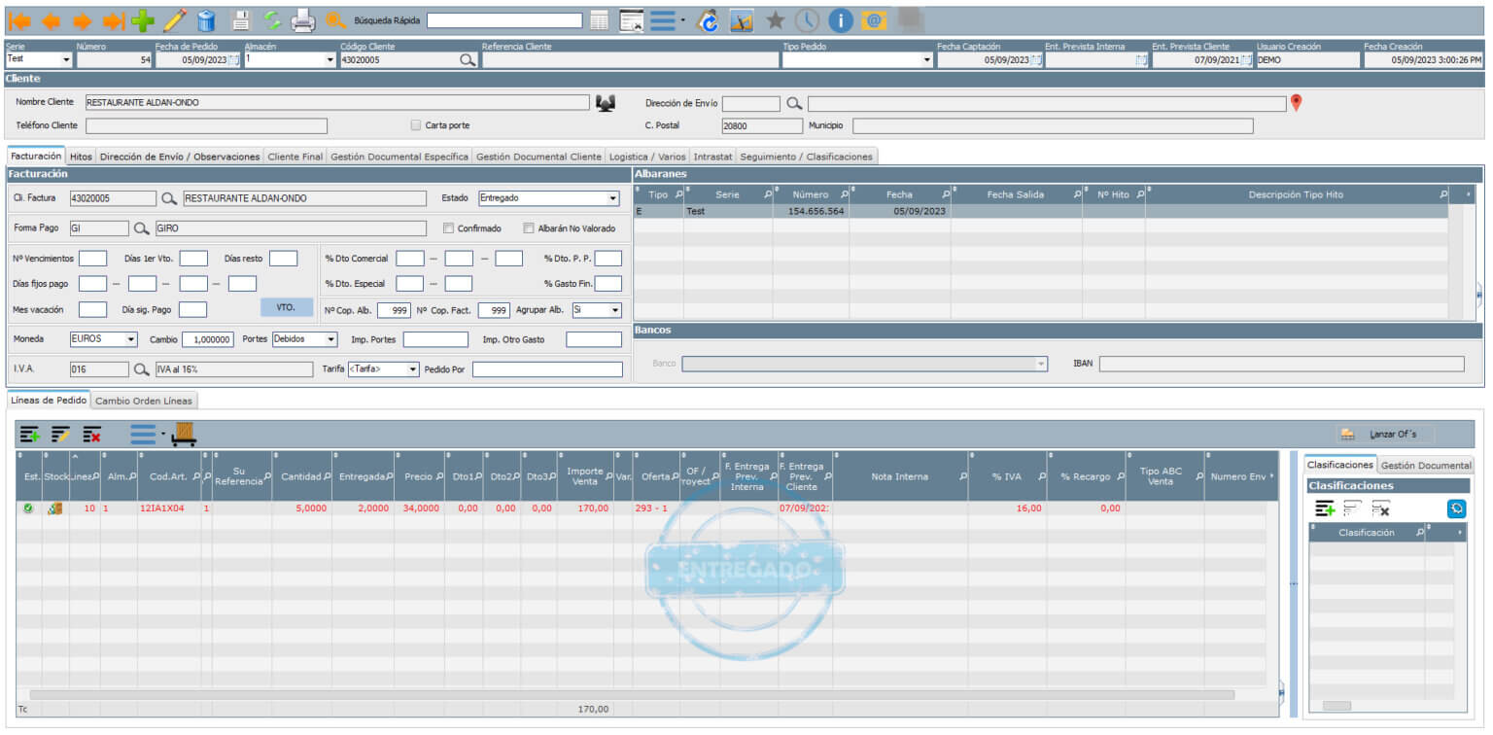Open the Intrastat tab

click(712, 156)
